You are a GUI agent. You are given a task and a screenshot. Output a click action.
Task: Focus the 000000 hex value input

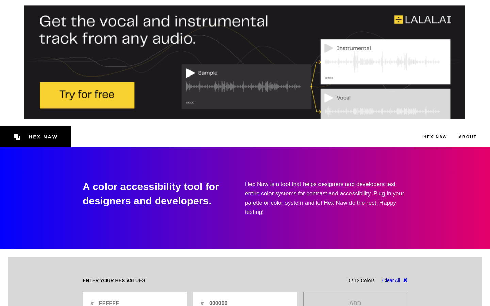[250, 303]
